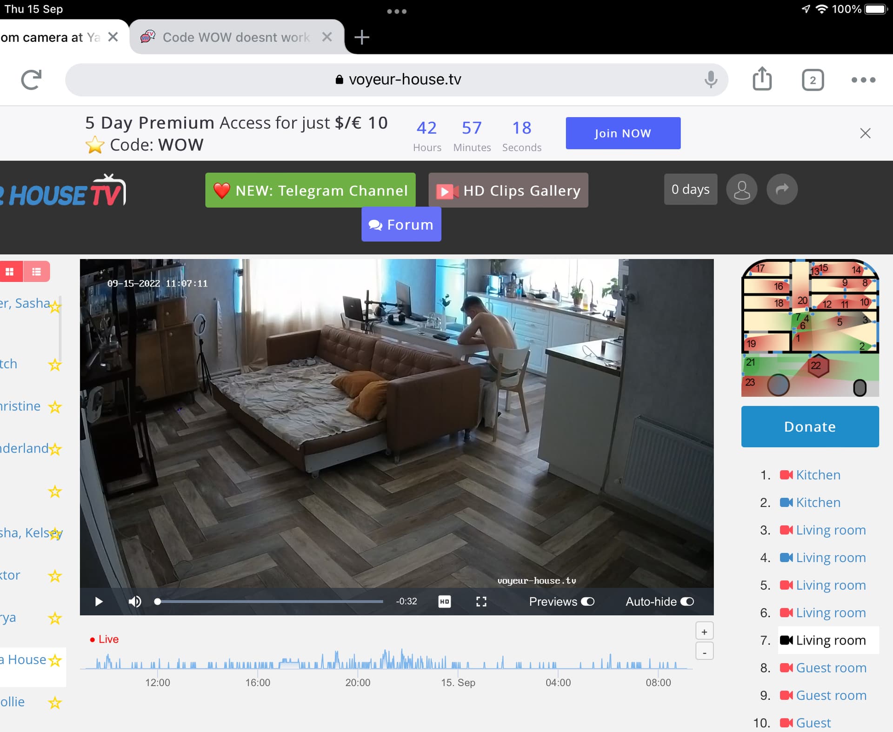Toggle HD quality on the video
893x732 pixels.
pos(444,602)
